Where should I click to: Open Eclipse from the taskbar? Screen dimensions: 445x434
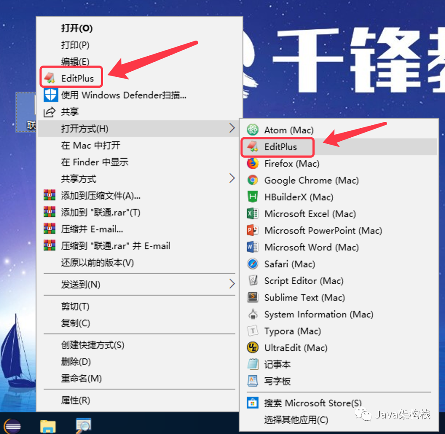12,426
